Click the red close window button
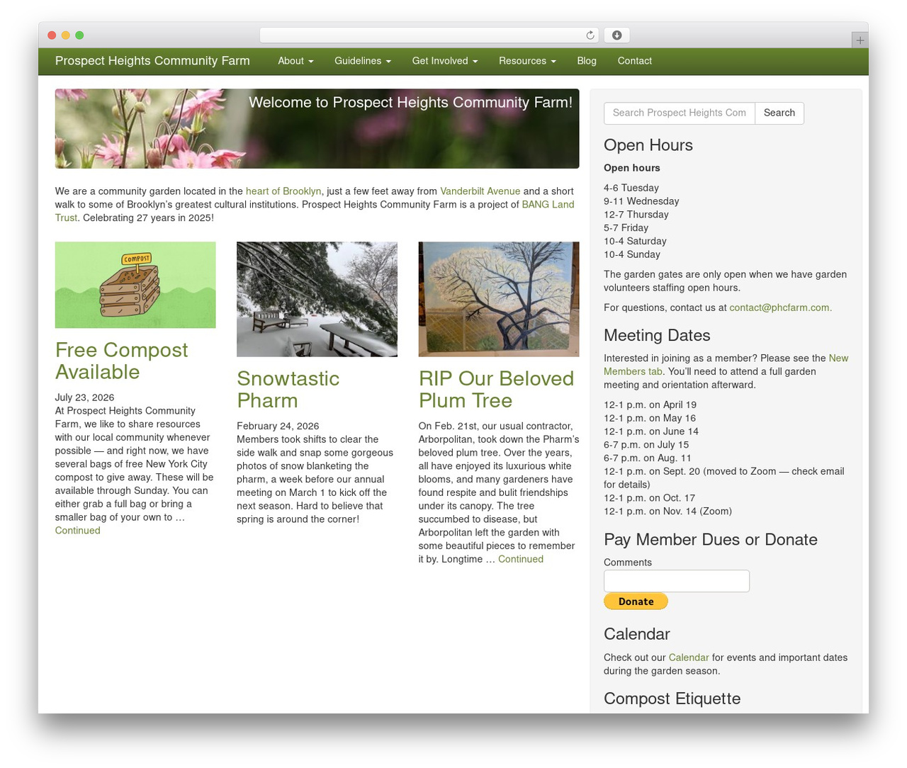The width and height of the screenshot is (907, 768). [x=52, y=35]
